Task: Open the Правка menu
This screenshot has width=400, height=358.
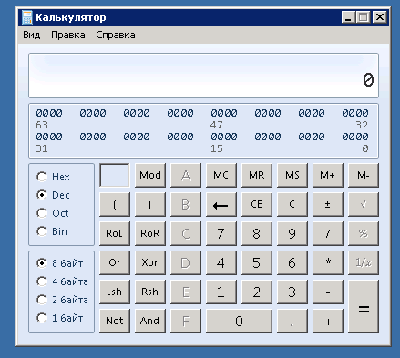Action: (x=68, y=35)
